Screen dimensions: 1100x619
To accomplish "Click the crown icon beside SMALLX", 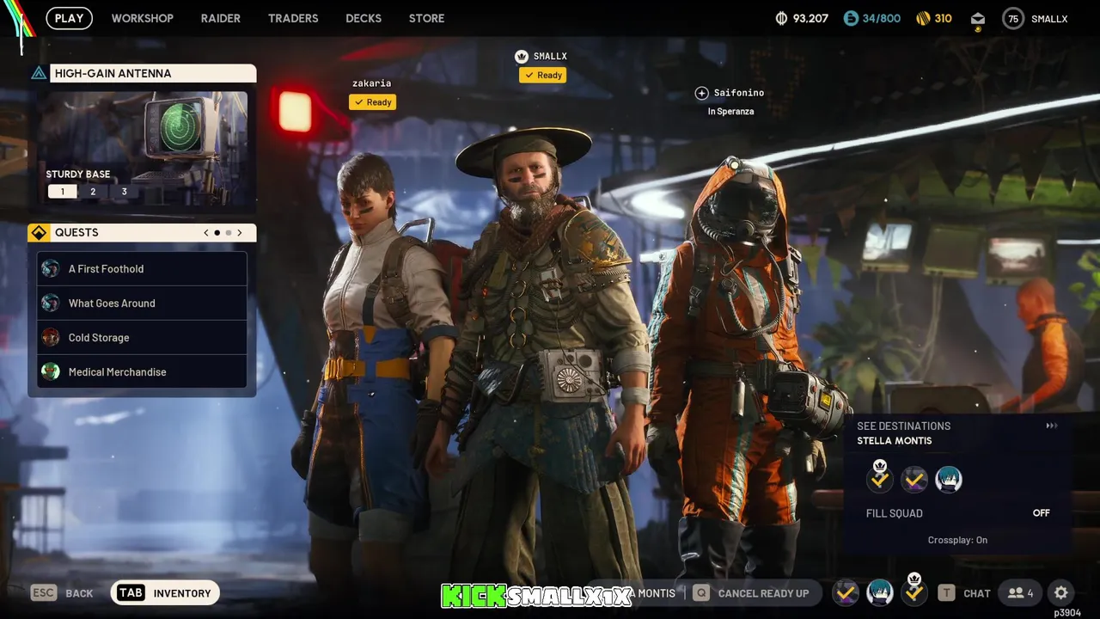I will (521, 57).
